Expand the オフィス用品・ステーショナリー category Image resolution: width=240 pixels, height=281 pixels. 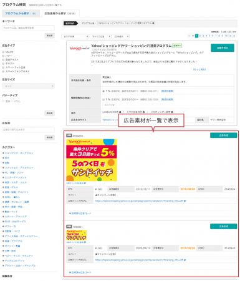point(20,236)
